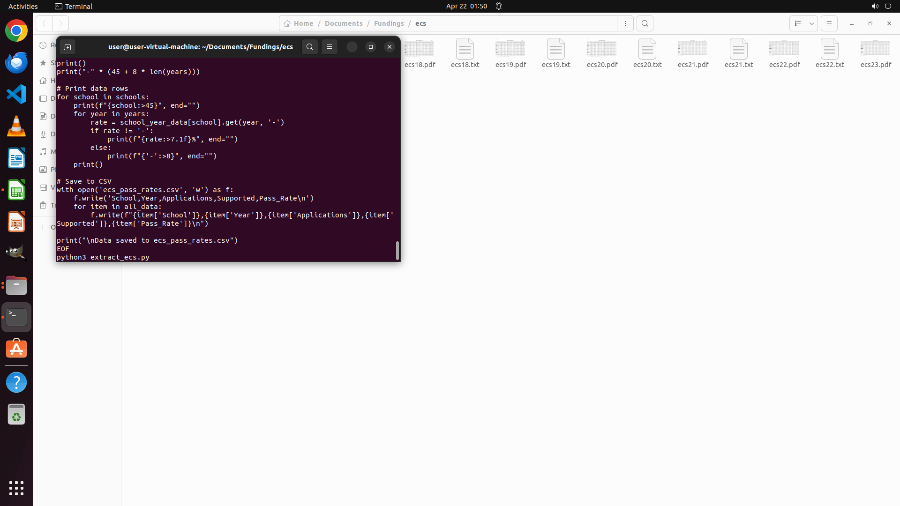Select ecs20.txt file icon
This screenshot has height=506, width=900.
point(647,49)
